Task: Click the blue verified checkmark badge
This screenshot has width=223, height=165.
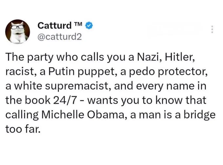Action: pos(89,26)
